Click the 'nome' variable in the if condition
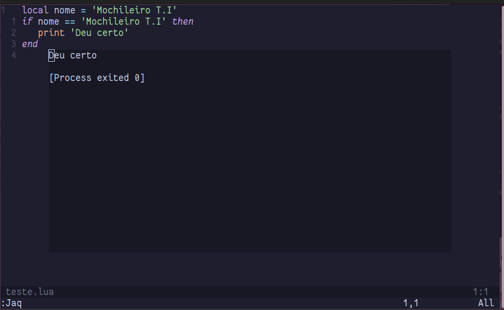504x310 pixels. (x=48, y=21)
